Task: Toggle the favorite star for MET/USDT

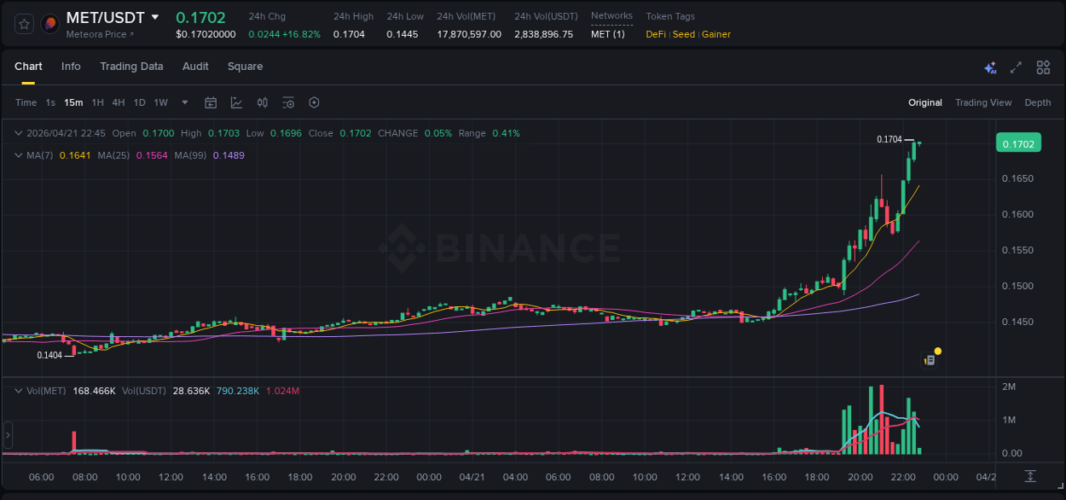Action: click(23, 23)
